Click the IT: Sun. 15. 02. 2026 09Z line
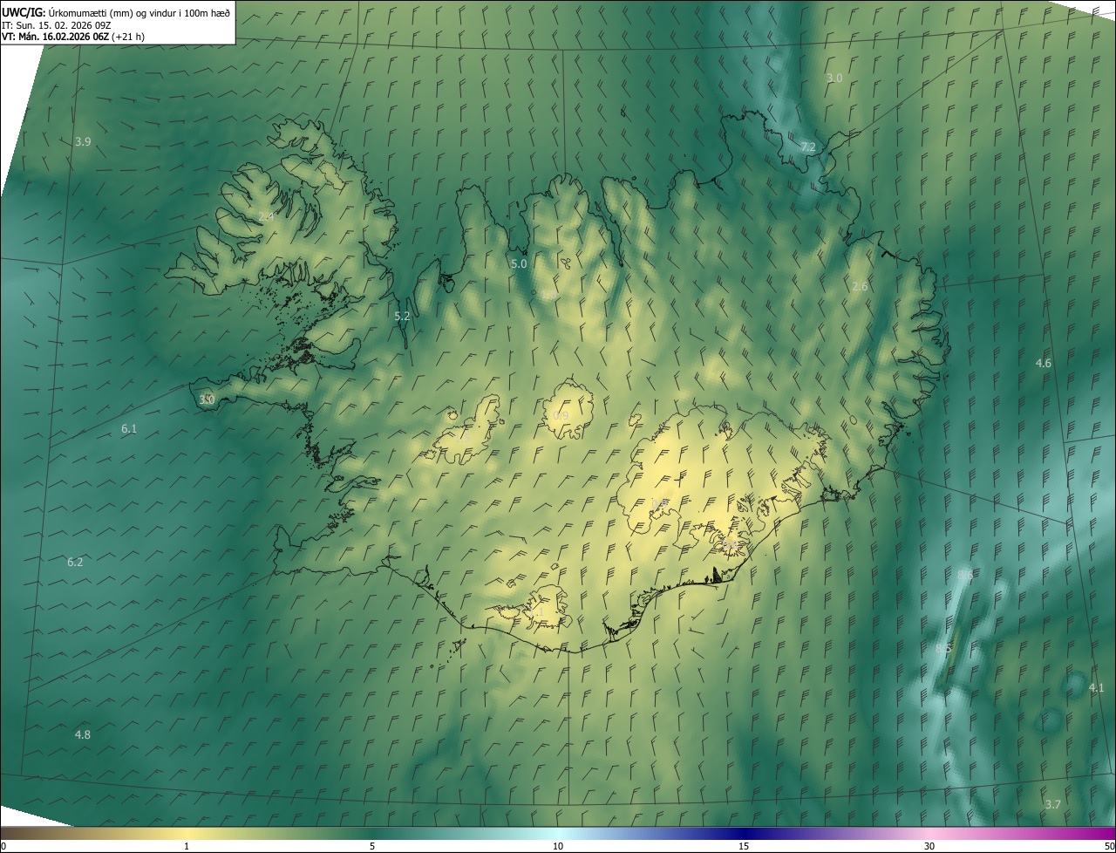This screenshot has width=1116, height=853. [56, 25]
